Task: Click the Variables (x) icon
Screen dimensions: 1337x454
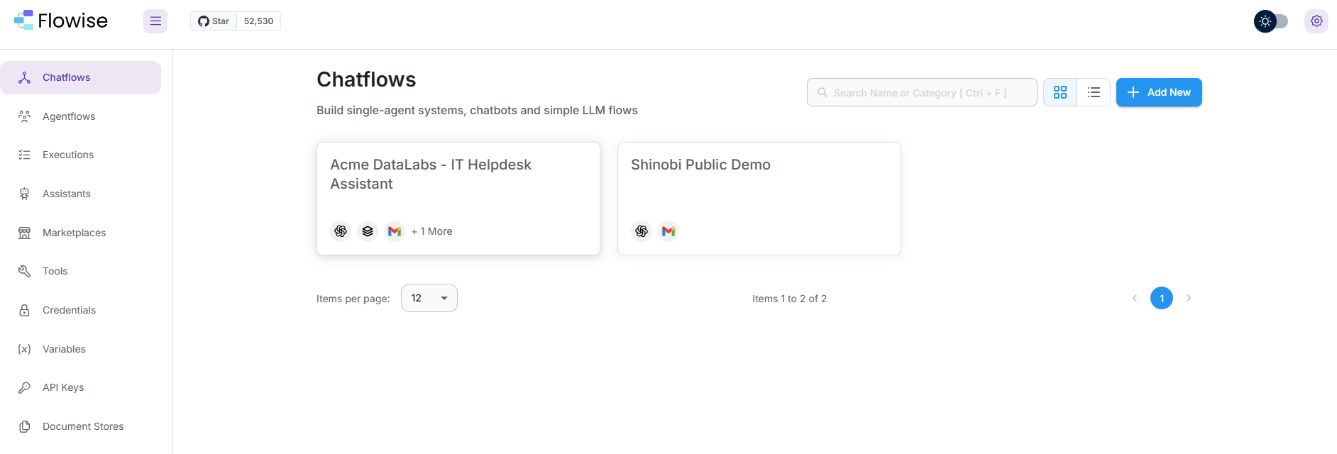Action: coord(25,349)
